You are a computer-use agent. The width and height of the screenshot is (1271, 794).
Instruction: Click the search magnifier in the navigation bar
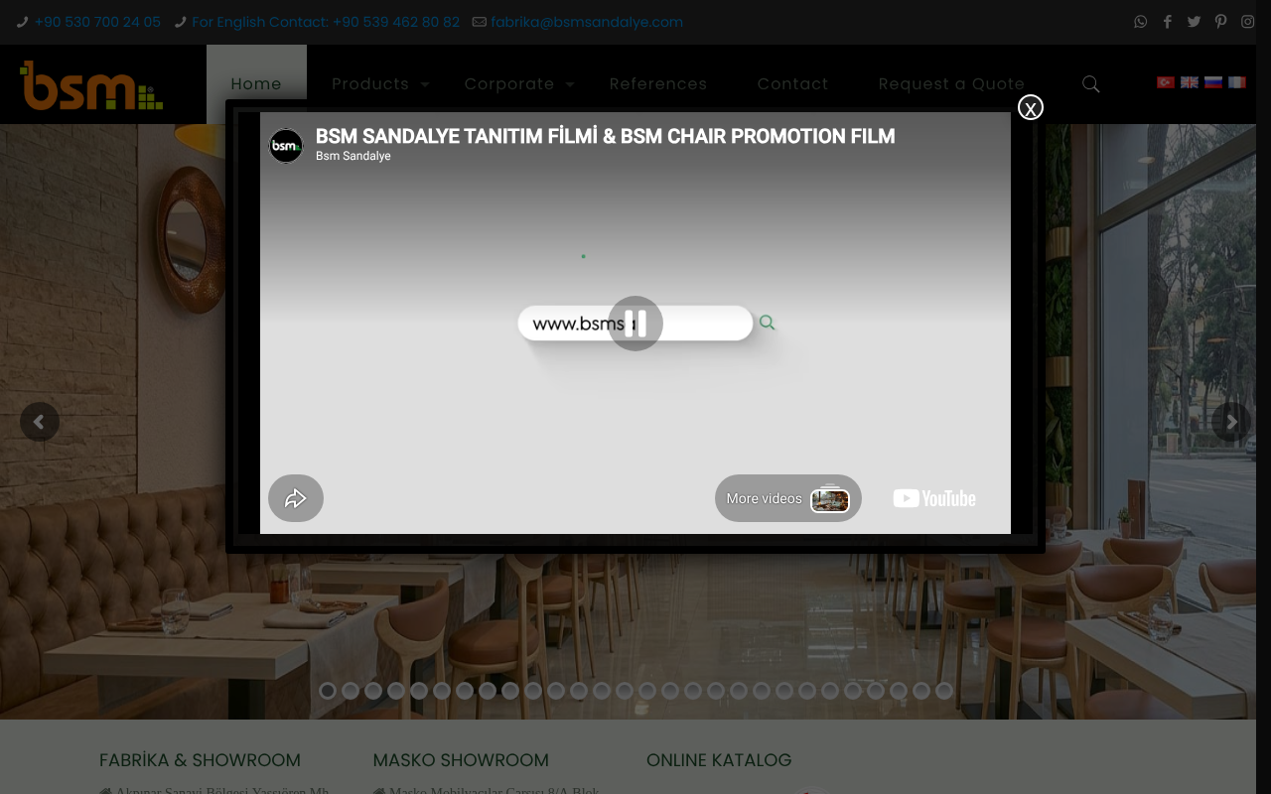tap(1090, 84)
